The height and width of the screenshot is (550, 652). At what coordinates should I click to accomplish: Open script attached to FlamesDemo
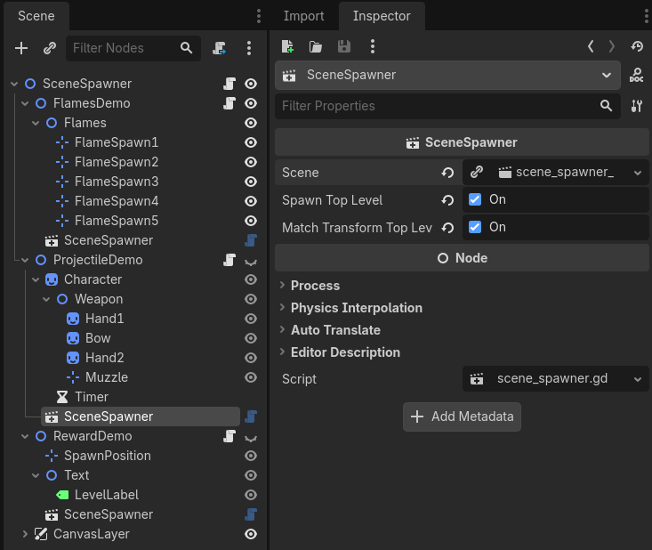(229, 103)
